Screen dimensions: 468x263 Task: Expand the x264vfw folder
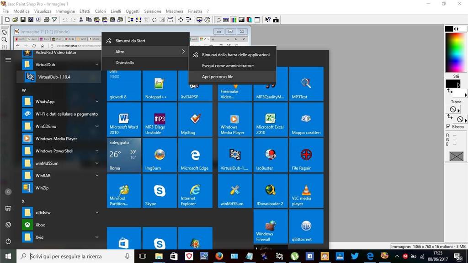(x=97, y=213)
